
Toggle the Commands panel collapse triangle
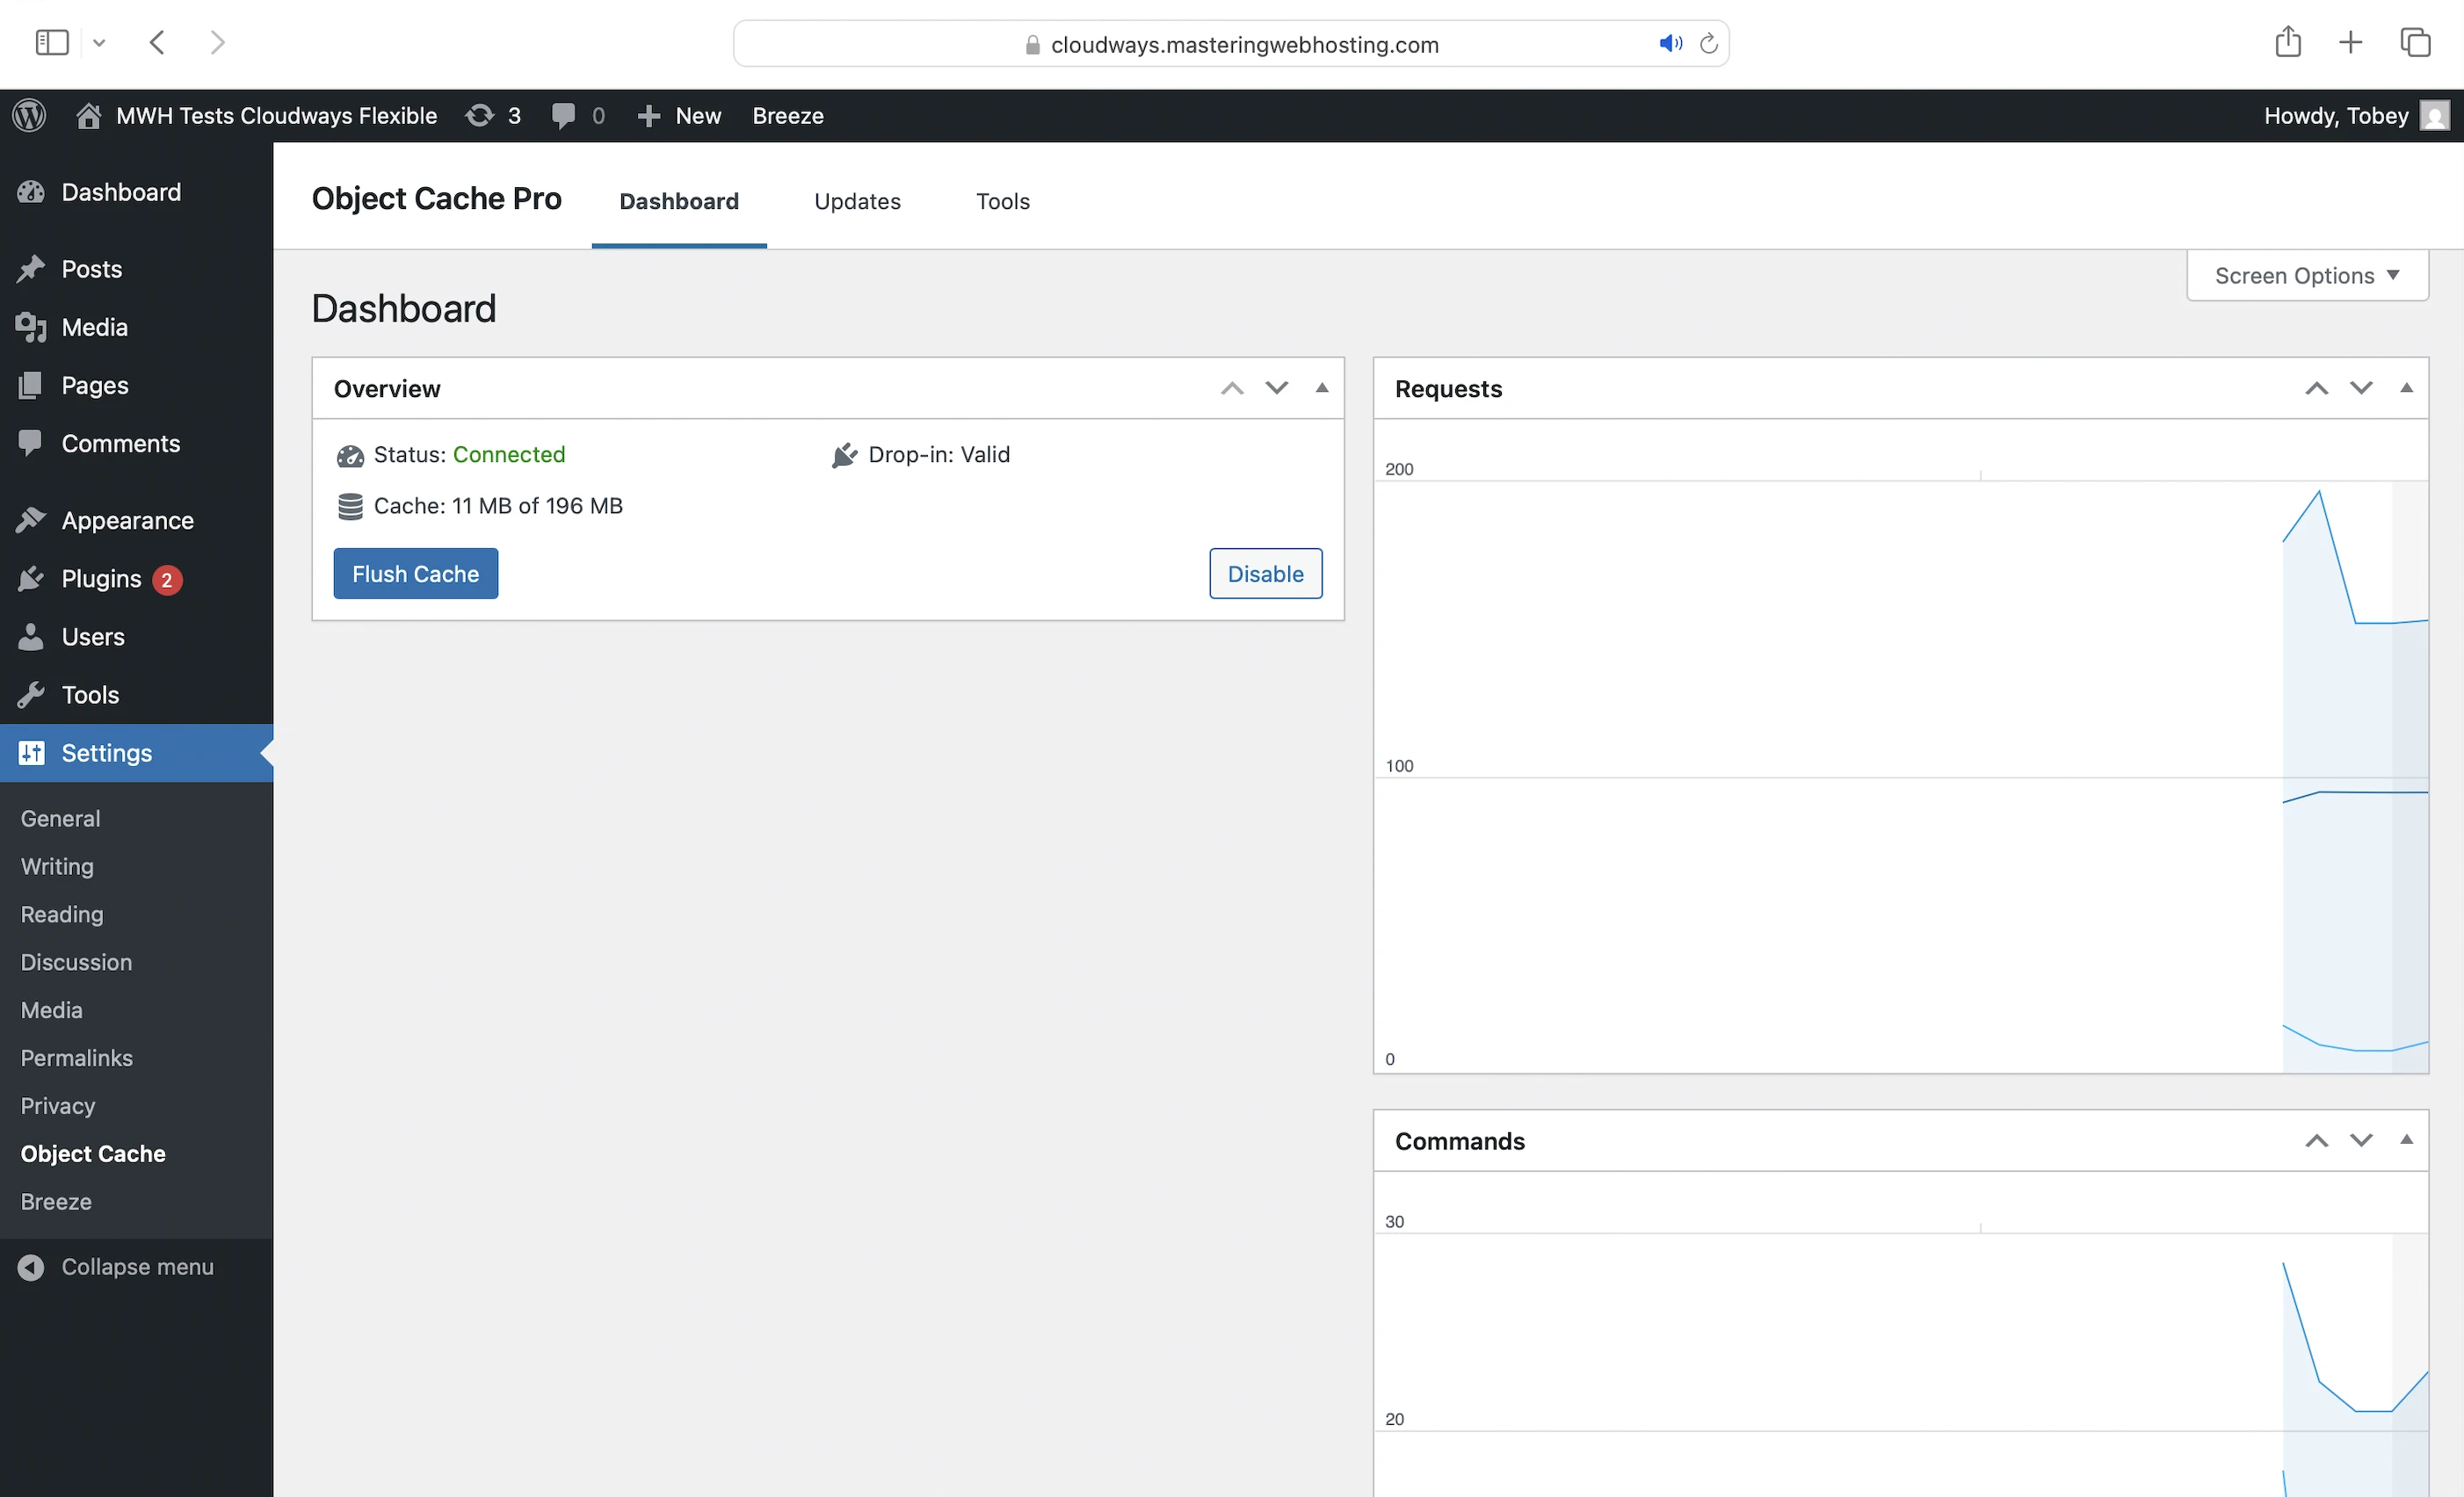click(x=2406, y=1140)
